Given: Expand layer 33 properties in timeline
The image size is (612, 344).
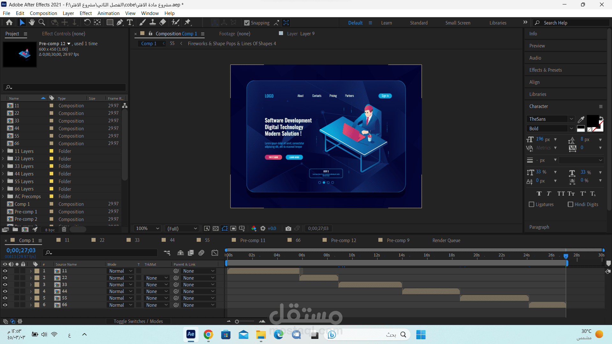Looking at the screenshot, I should point(31,285).
